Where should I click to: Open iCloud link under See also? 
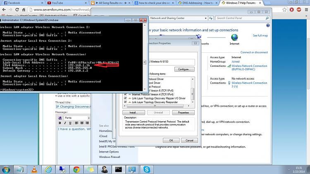[103, 136]
